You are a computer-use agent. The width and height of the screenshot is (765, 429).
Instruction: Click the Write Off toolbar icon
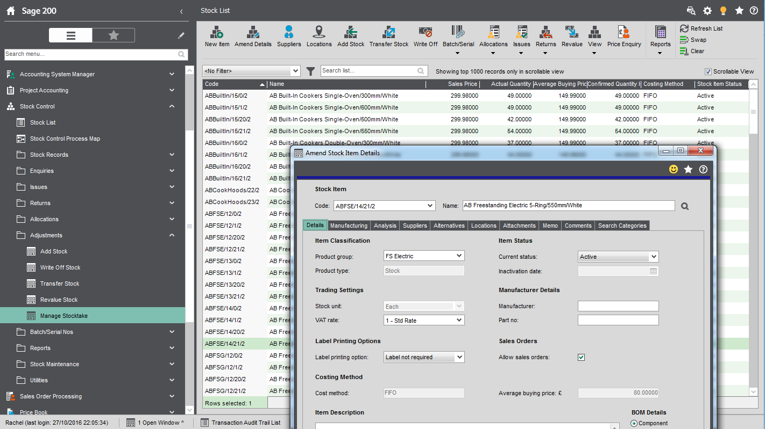coord(426,37)
